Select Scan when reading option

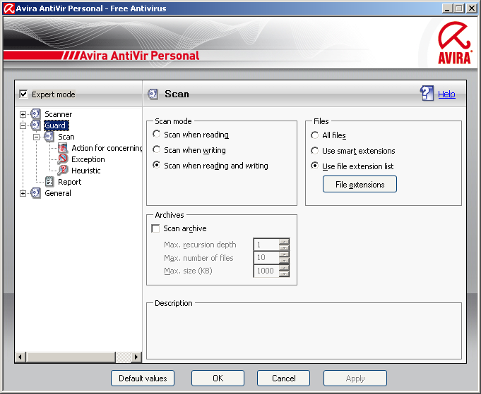click(156, 134)
